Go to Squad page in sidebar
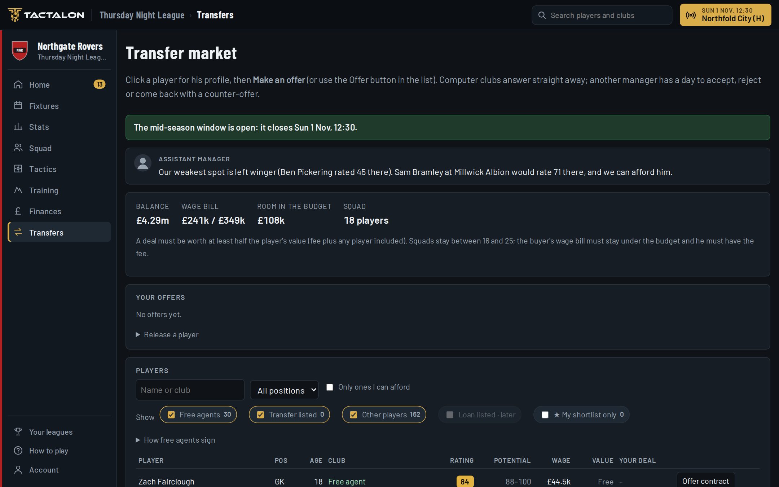The width and height of the screenshot is (779, 487). coord(59,148)
